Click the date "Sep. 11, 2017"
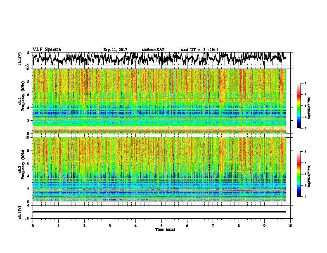The width and height of the screenshot is (327, 253). [x=115, y=50]
